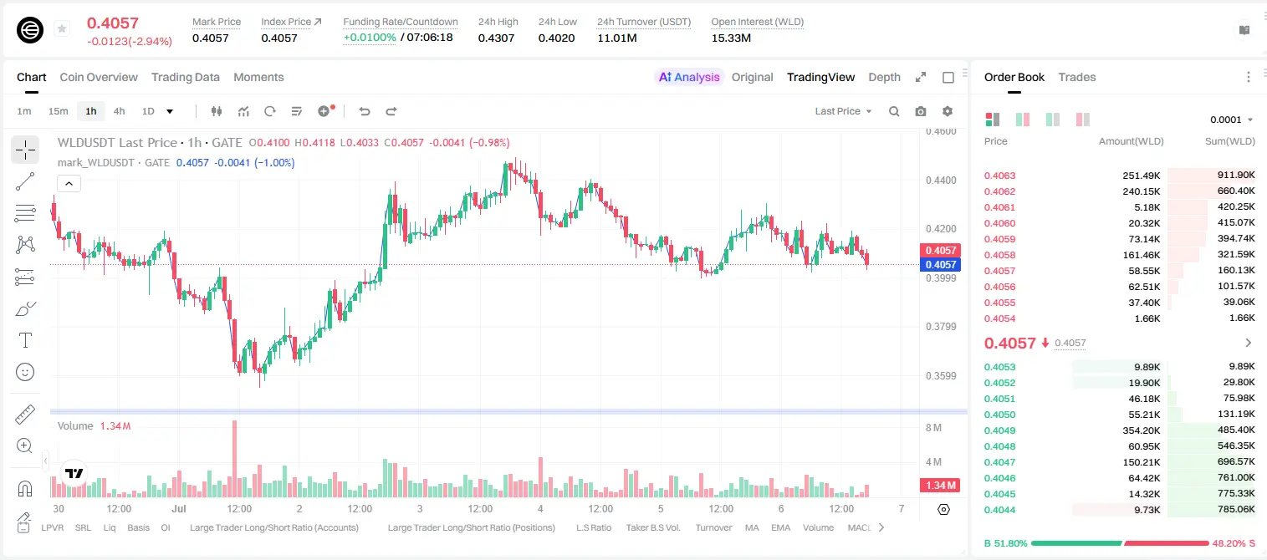This screenshot has height=560, width=1267.
Task: Select the 4h timeframe
Action: coord(119,111)
